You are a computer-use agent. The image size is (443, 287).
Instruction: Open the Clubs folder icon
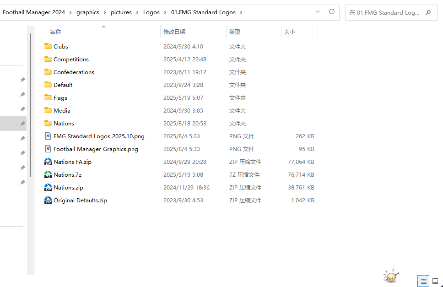[48, 46]
